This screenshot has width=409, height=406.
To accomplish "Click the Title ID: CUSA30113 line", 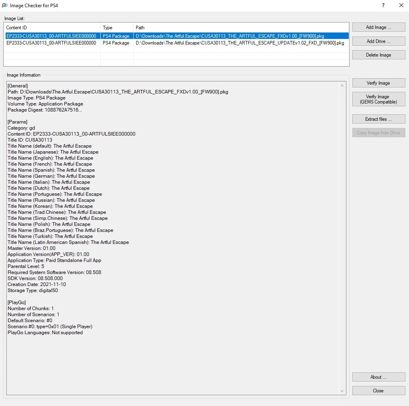I will [30, 140].
